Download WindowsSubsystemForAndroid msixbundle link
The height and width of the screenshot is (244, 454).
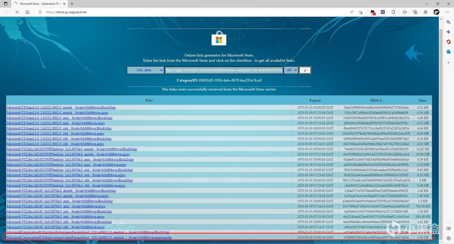point(89,237)
